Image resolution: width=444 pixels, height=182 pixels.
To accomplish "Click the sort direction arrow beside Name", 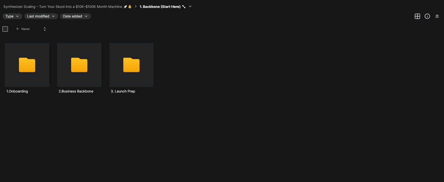I will 18,29.
